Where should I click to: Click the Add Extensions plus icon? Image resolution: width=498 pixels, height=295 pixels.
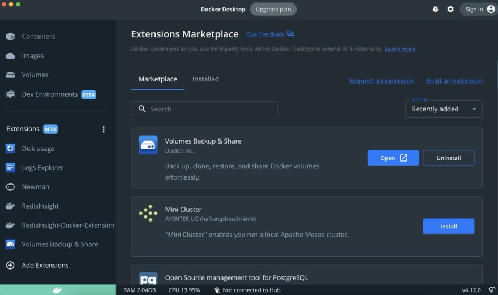click(x=10, y=265)
